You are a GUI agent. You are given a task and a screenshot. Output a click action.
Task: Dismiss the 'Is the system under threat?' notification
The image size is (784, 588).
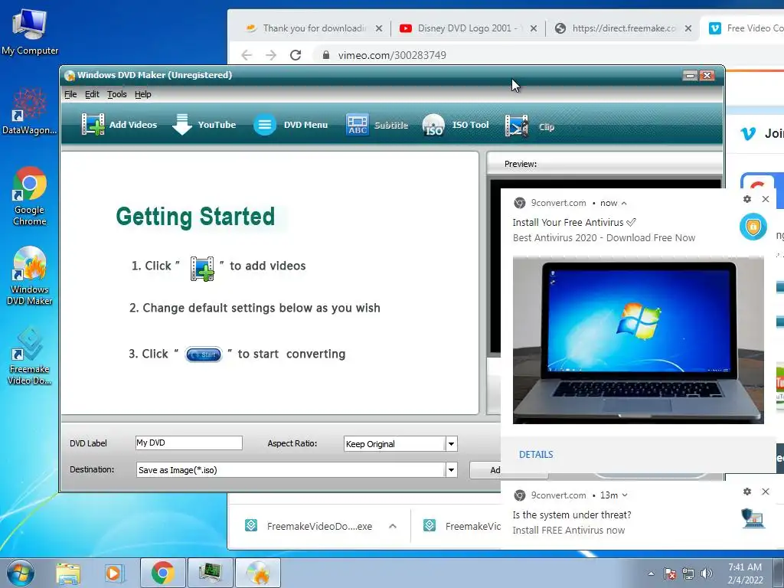(766, 492)
